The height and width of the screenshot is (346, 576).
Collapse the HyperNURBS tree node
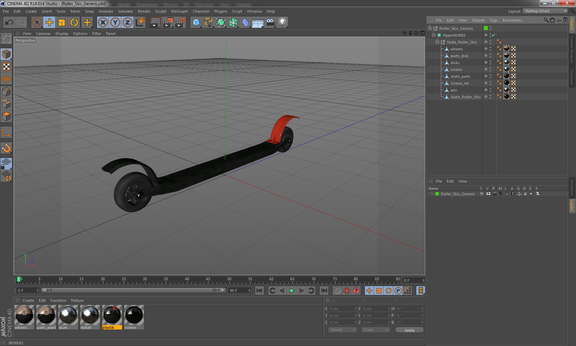click(433, 35)
